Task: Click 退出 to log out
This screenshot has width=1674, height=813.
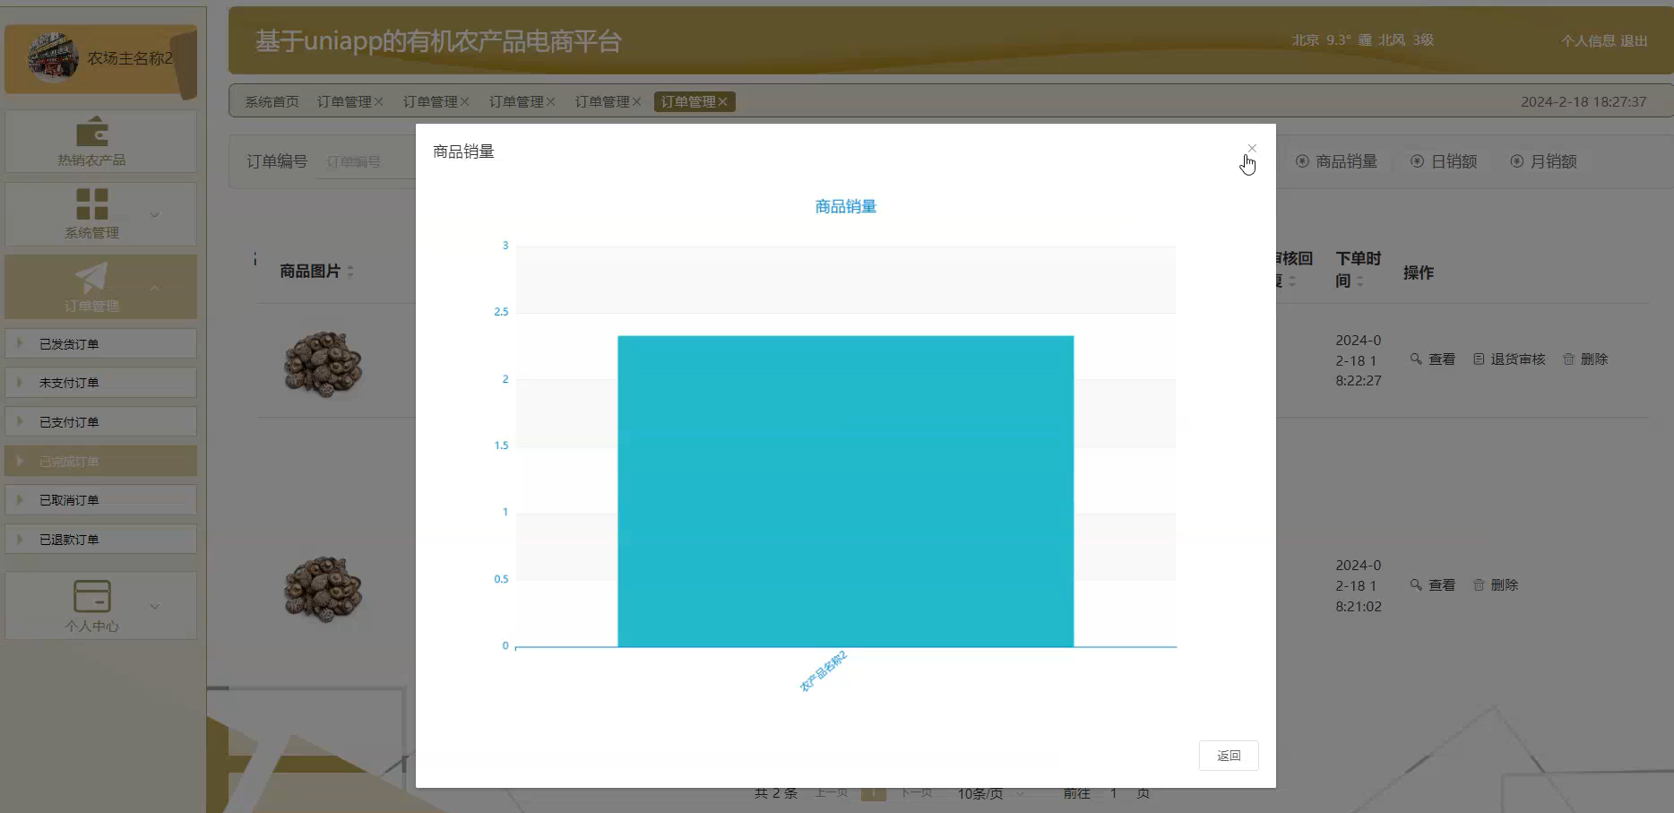Action: [x=1634, y=41]
